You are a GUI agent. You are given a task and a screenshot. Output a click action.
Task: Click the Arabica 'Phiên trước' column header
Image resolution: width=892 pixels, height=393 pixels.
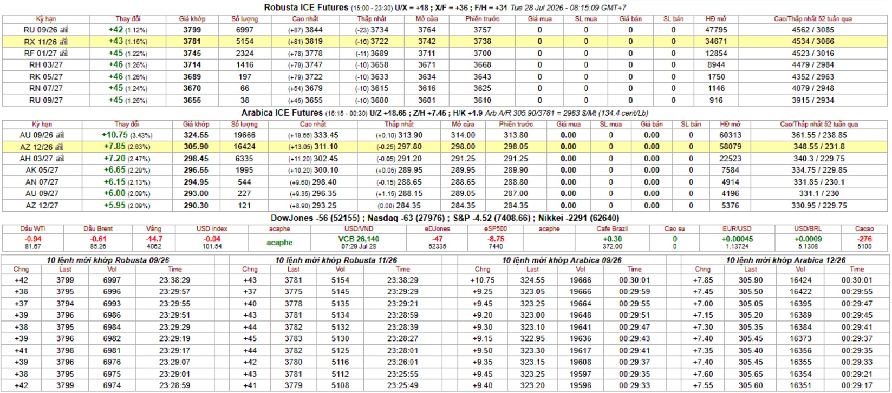click(516, 124)
